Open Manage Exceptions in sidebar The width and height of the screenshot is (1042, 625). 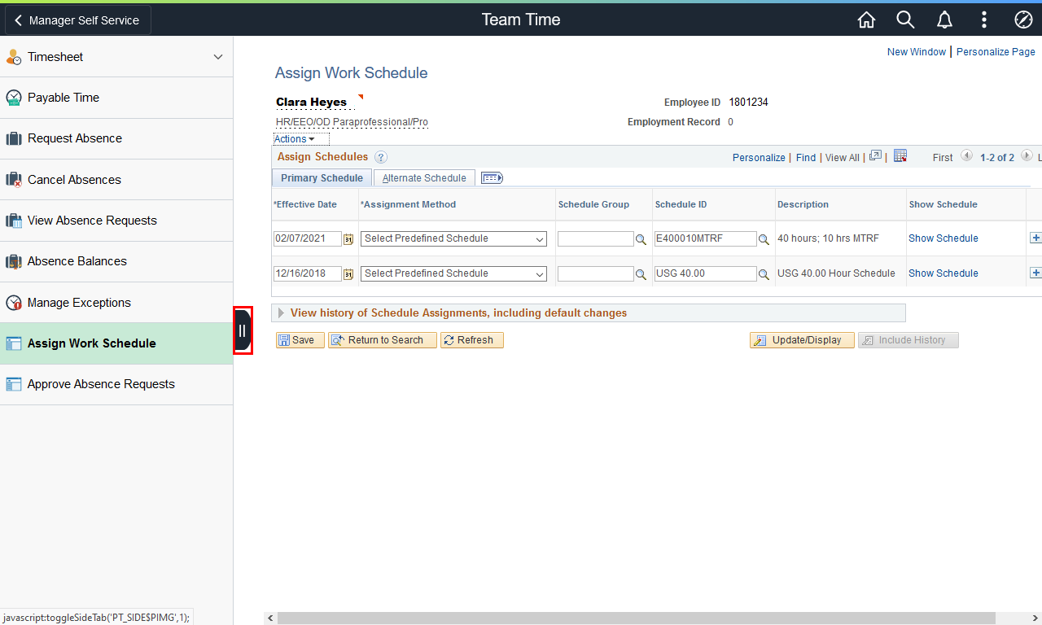pos(116,303)
